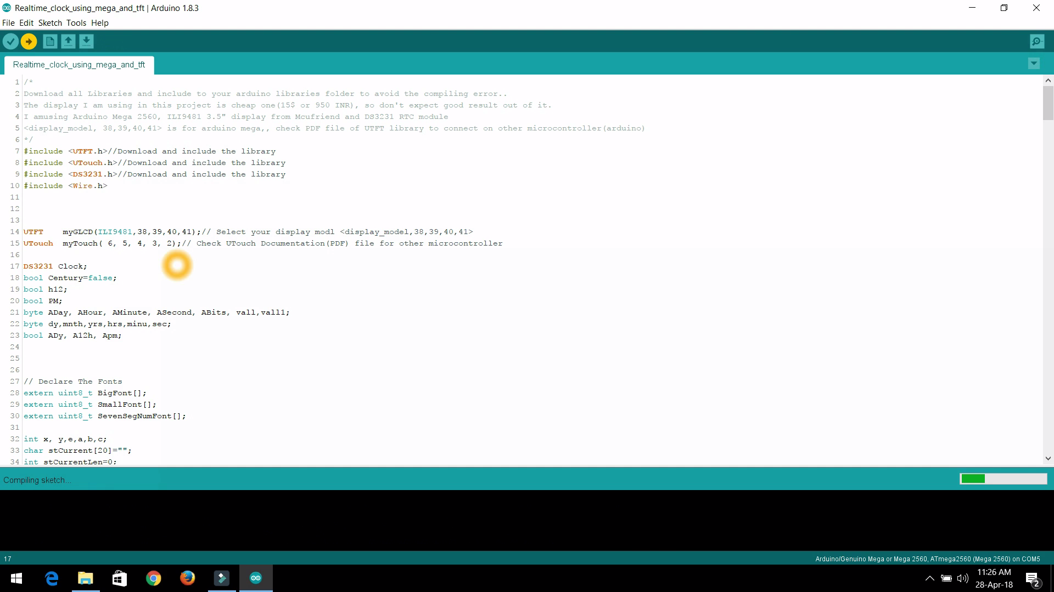
Task: Click the Verify sketch checkmark icon
Action: [x=10, y=41]
